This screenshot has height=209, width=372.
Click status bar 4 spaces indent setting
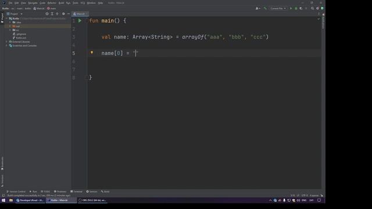click(314, 196)
